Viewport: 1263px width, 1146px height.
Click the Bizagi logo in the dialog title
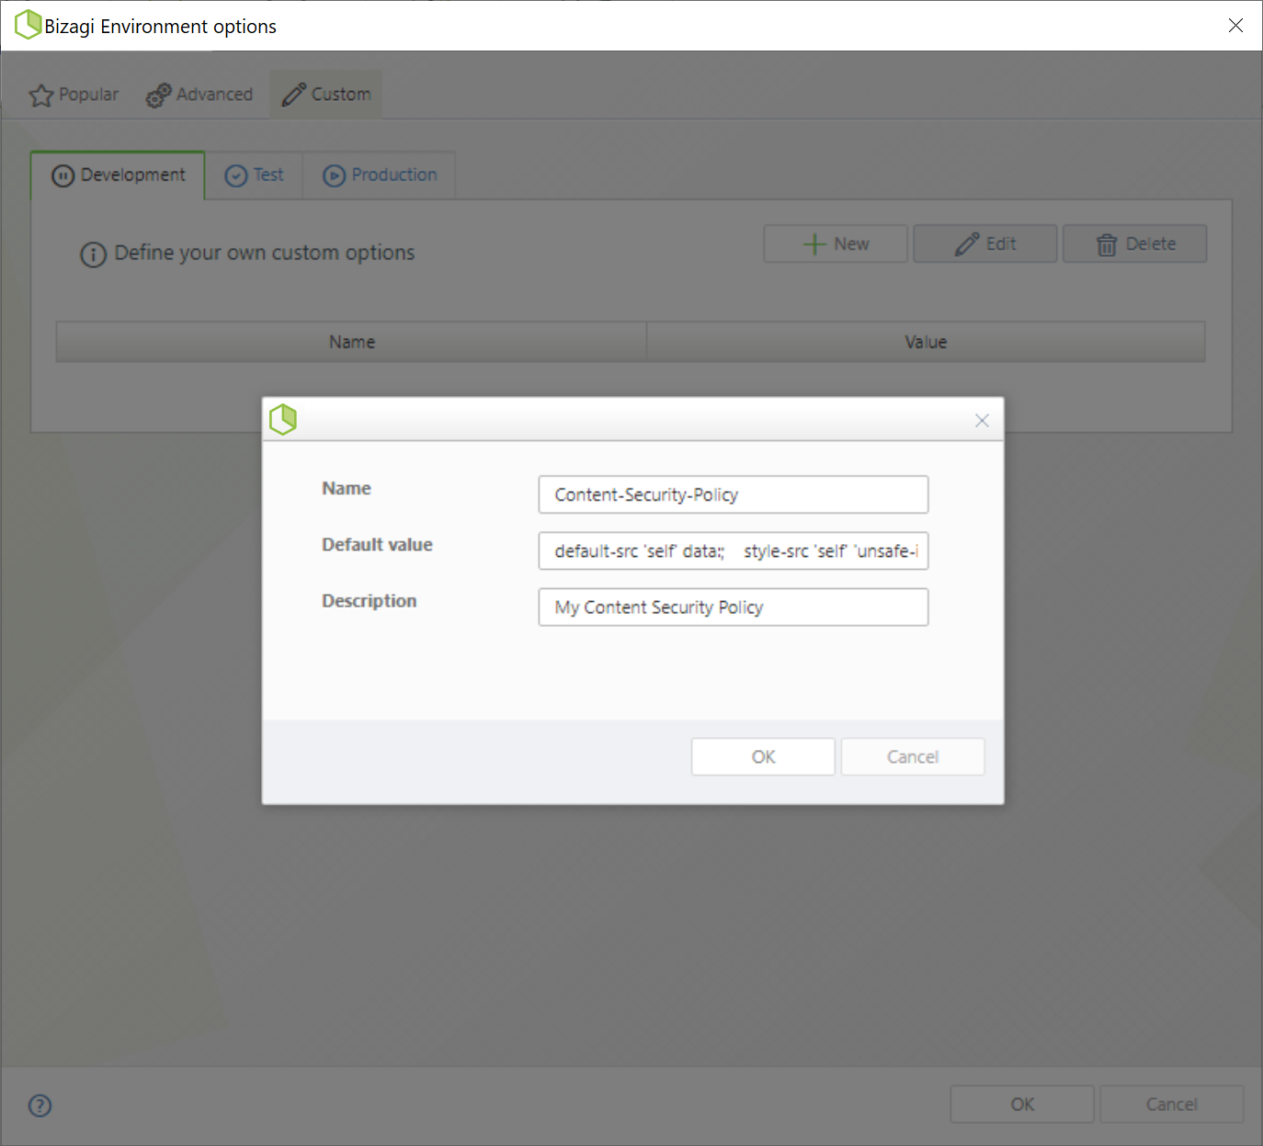click(x=283, y=419)
